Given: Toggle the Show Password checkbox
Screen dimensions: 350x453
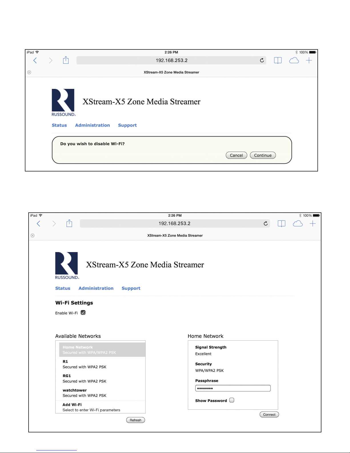Looking at the screenshot, I should tap(232, 400).
